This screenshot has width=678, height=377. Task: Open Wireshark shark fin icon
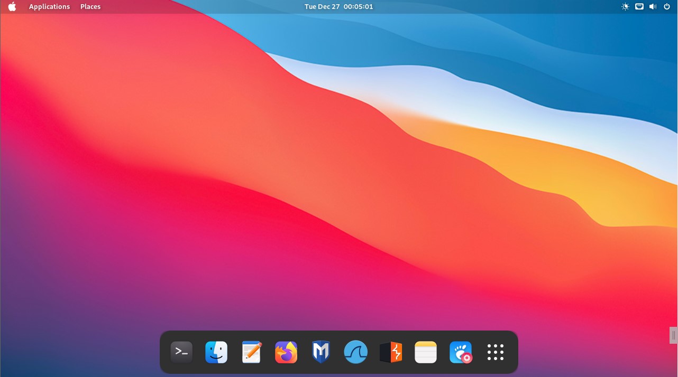click(356, 352)
